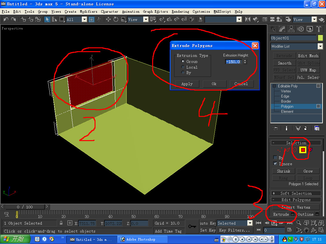Image resolution: width=326 pixels, height=244 pixels.
Task: Open the Display command panel tab
Action: click(x=309, y=29)
